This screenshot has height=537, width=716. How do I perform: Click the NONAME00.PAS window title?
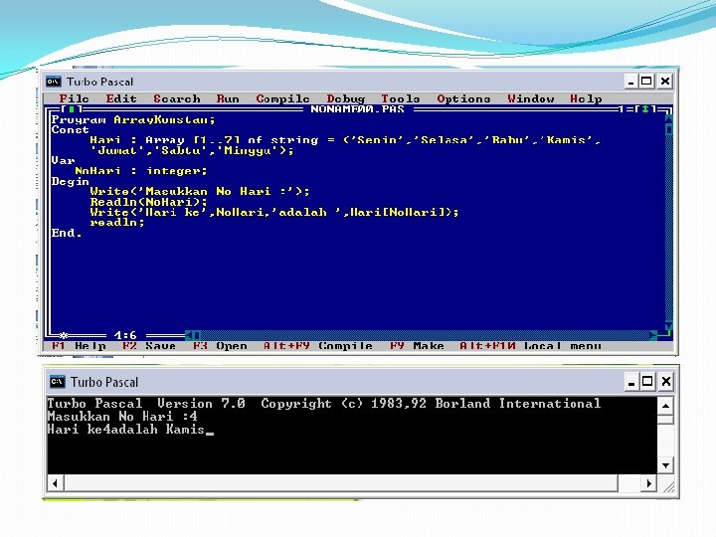coord(357,109)
